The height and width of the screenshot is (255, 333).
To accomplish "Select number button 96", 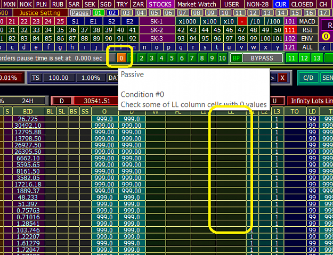I will 217,38.
